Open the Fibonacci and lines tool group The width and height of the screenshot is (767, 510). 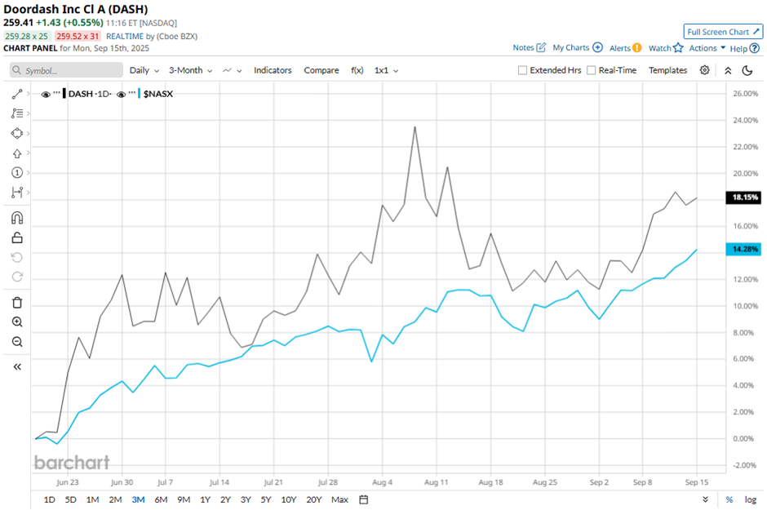(17, 113)
